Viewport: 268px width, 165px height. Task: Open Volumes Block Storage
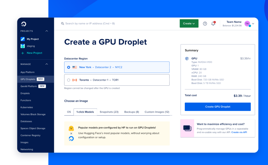pos(33,114)
